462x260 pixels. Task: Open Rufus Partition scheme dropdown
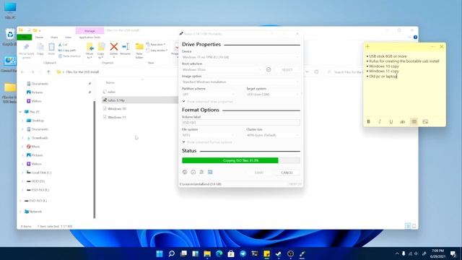(209, 95)
